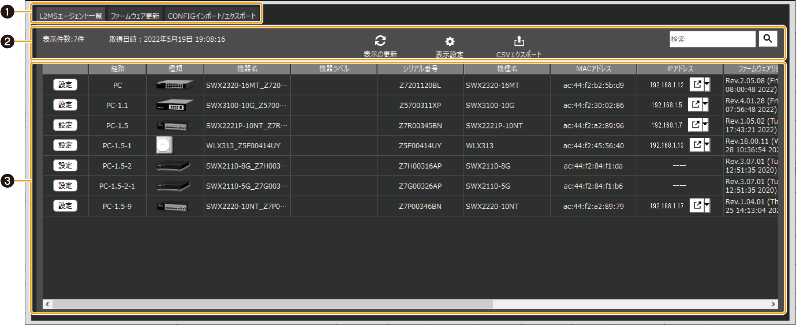Open web GUI icon for 192.168.1.17
Image resolution: width=796 pixels, height=325 pixels.
697,205
